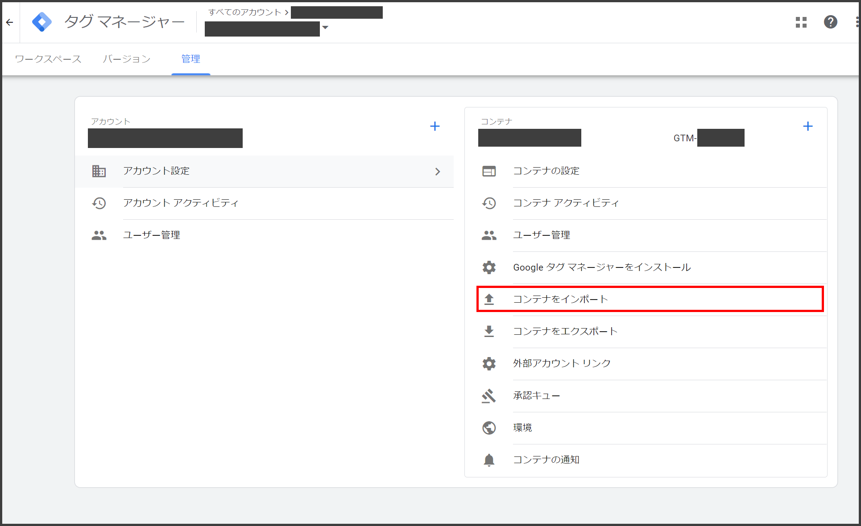This screenshot has height=526, width=861.
Task: Click the アカウント アクティビティ history icon
Action: click(x=99, y=203)
